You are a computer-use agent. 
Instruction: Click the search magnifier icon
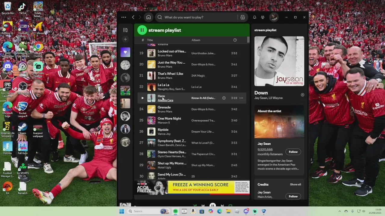click(x=160, y=17)
